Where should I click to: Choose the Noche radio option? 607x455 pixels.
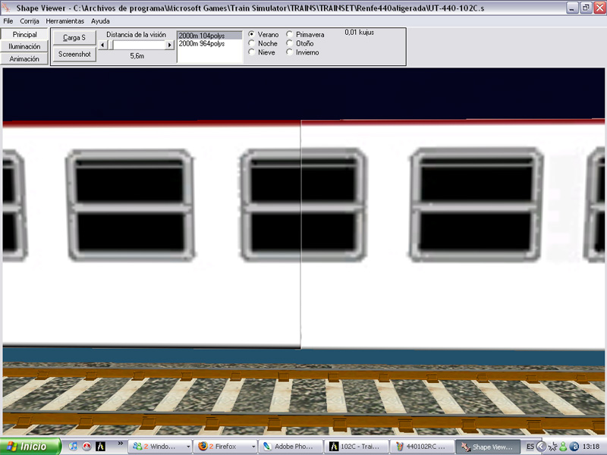[252, 44]
